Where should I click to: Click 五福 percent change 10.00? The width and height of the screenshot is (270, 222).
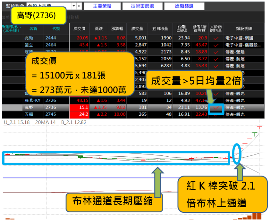coord(120,114)
